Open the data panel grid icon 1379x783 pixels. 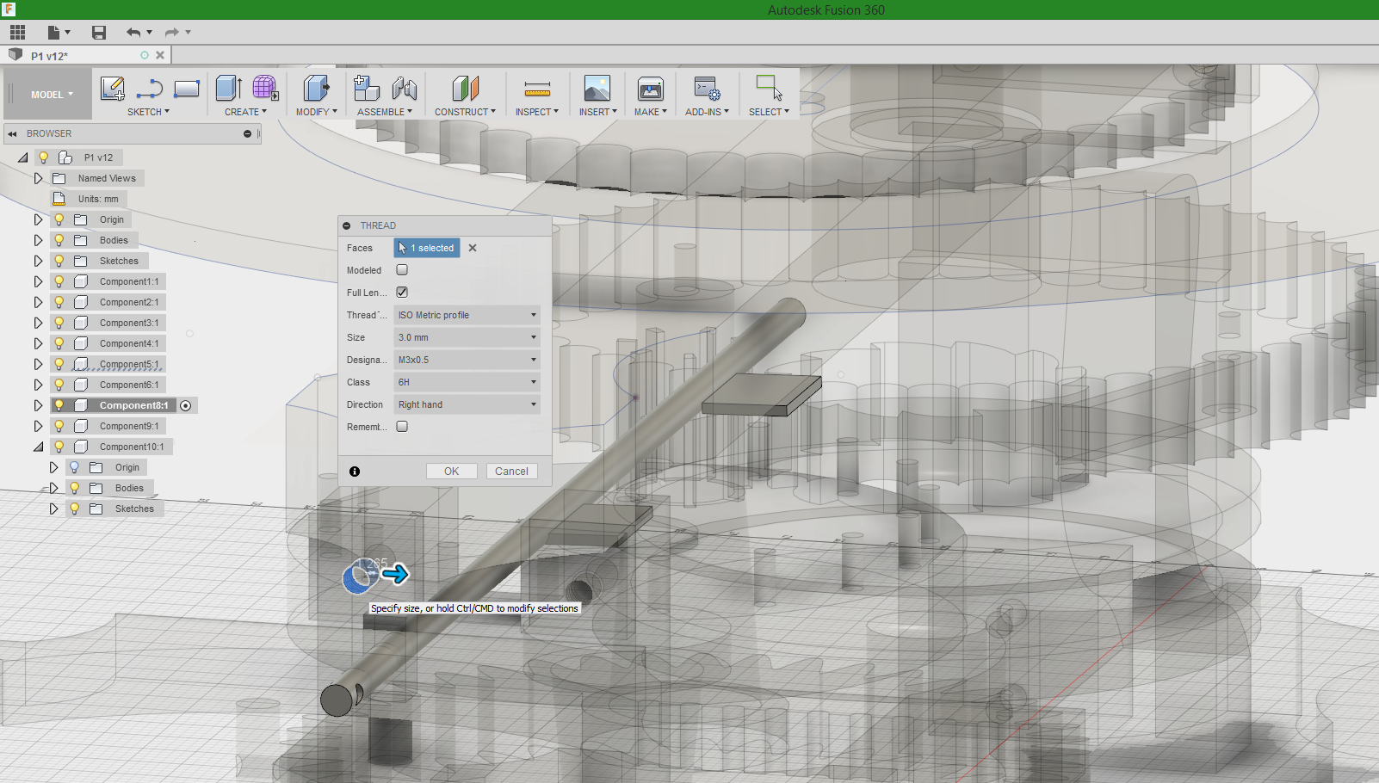[x=17, y=33]
